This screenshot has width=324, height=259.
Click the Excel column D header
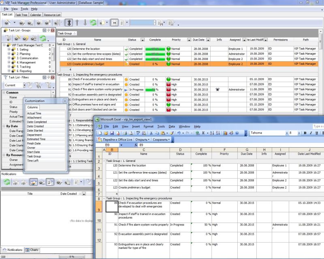click(x=180, y=150)
